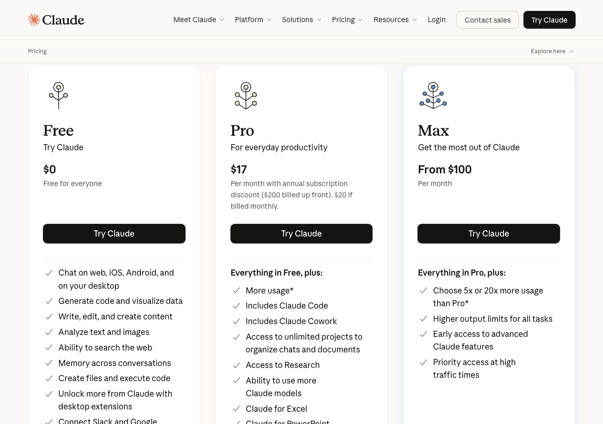Click 'Try Claude' subtitle under Free heading
Image resolution: width=603 pixels, height=424 pixels.
(63, 147)
